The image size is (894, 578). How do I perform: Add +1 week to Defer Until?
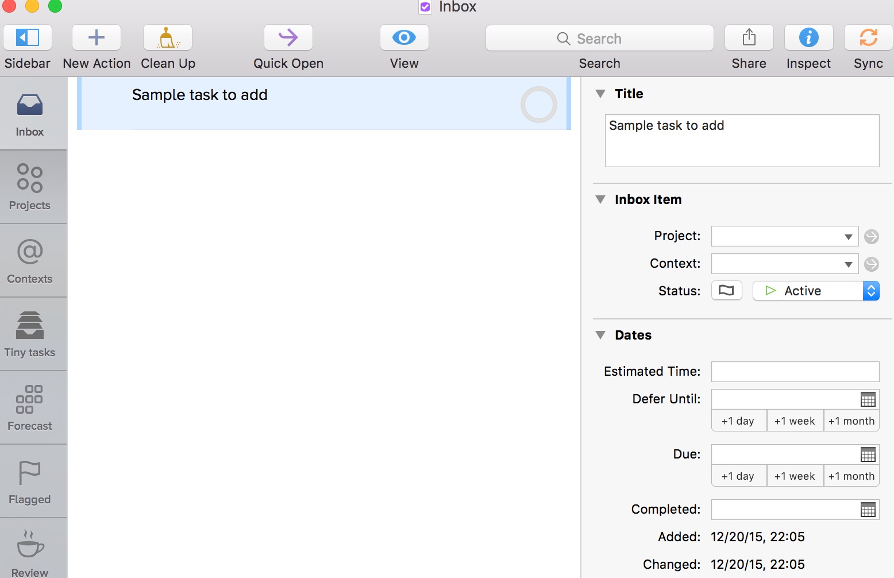click(x=795, y=421)
